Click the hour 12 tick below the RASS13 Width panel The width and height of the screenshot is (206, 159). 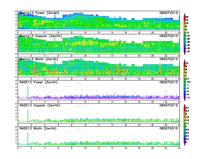pyautogui.click(x=99, y=148)
